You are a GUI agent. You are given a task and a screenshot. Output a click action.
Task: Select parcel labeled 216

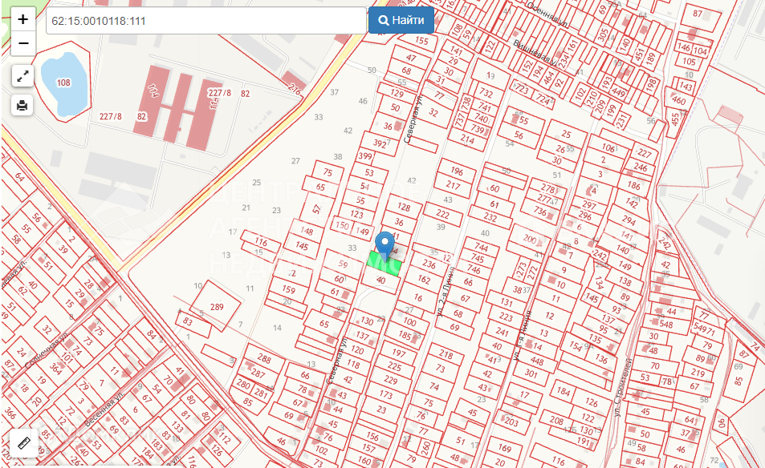click(x=295, y=89)
